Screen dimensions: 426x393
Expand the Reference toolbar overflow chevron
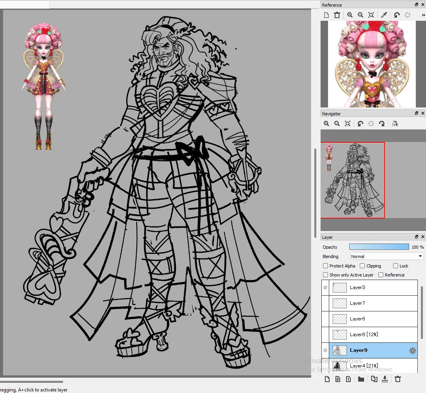tap(423, 15)
